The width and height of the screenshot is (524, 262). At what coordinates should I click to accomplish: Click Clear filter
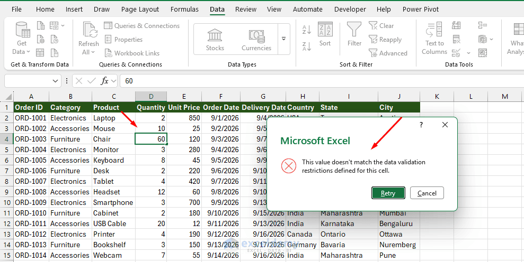point(381,26)
